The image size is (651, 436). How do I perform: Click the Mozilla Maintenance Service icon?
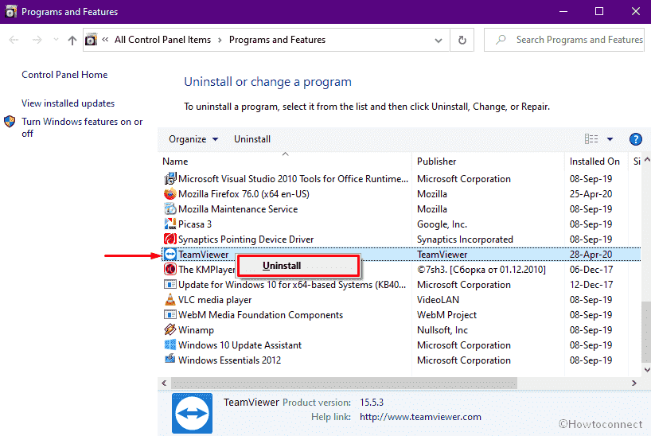(170, 209)
